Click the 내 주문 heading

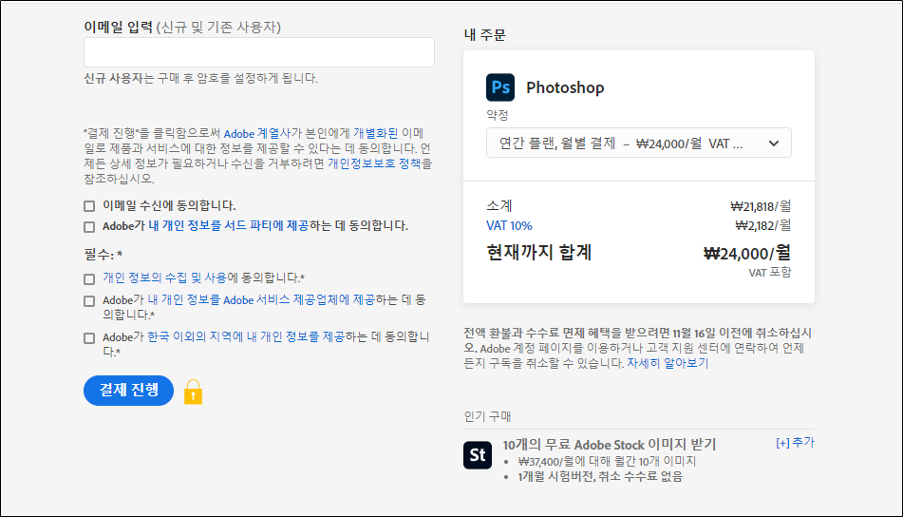(x=485, y=35)
